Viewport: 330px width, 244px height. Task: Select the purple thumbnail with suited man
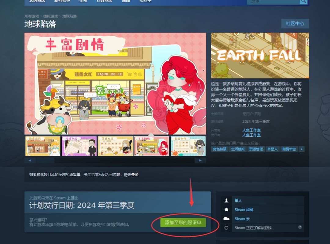[79, 146]
